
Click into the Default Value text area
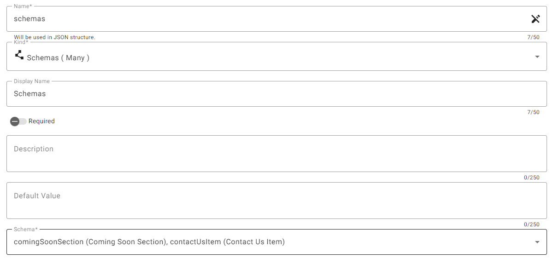click(276, 201)
